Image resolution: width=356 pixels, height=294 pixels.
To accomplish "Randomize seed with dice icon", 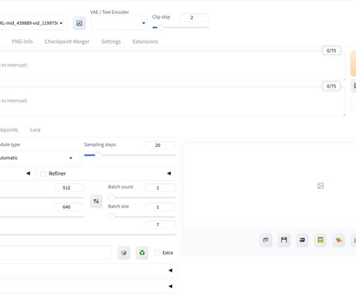I will pos(124,253).
